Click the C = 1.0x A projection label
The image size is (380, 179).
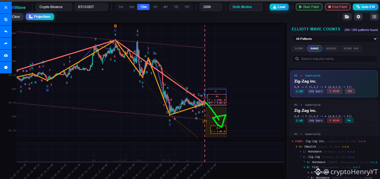[x=218, y=131]
